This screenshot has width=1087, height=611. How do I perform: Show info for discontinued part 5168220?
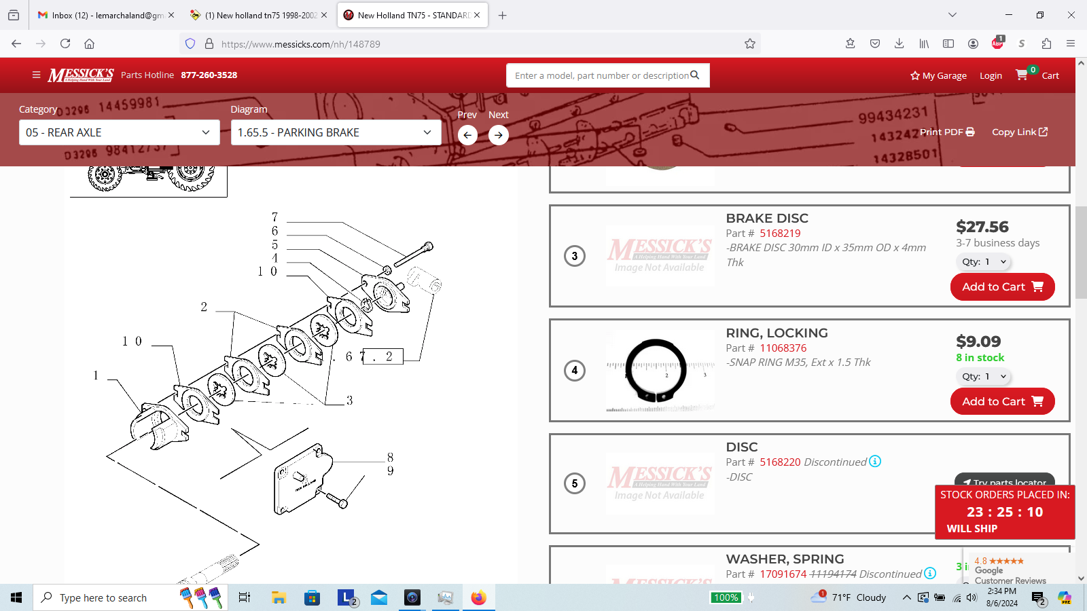point(875,462)
